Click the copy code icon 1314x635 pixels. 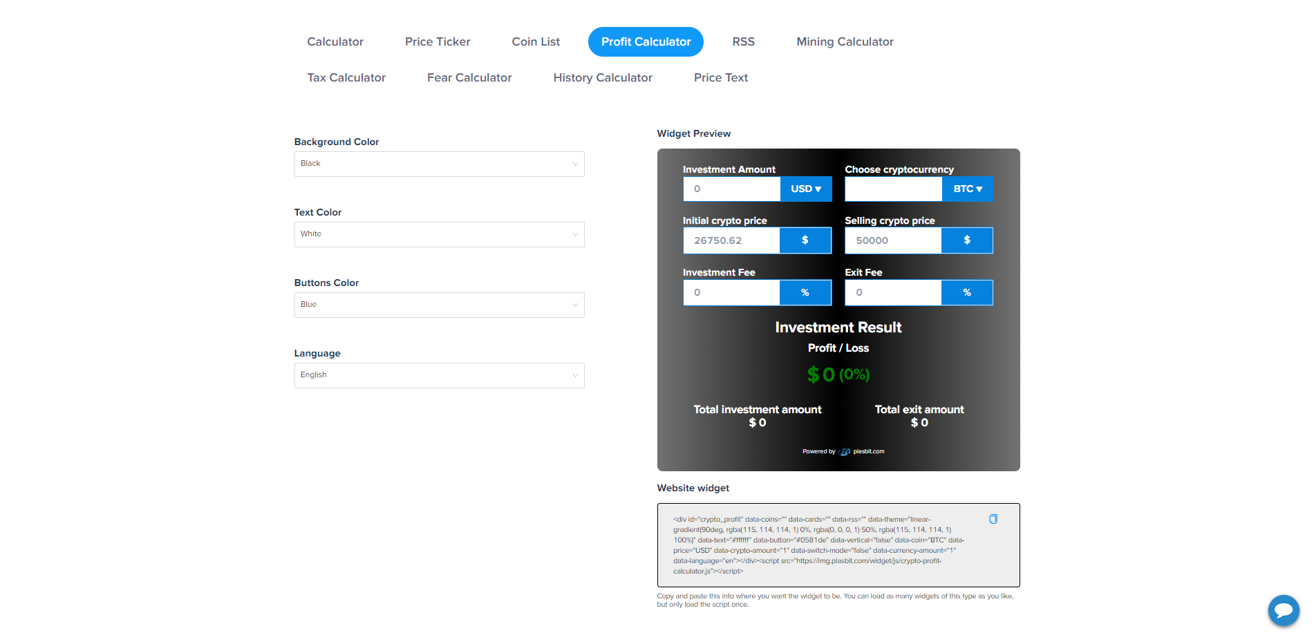coord(994,518)
